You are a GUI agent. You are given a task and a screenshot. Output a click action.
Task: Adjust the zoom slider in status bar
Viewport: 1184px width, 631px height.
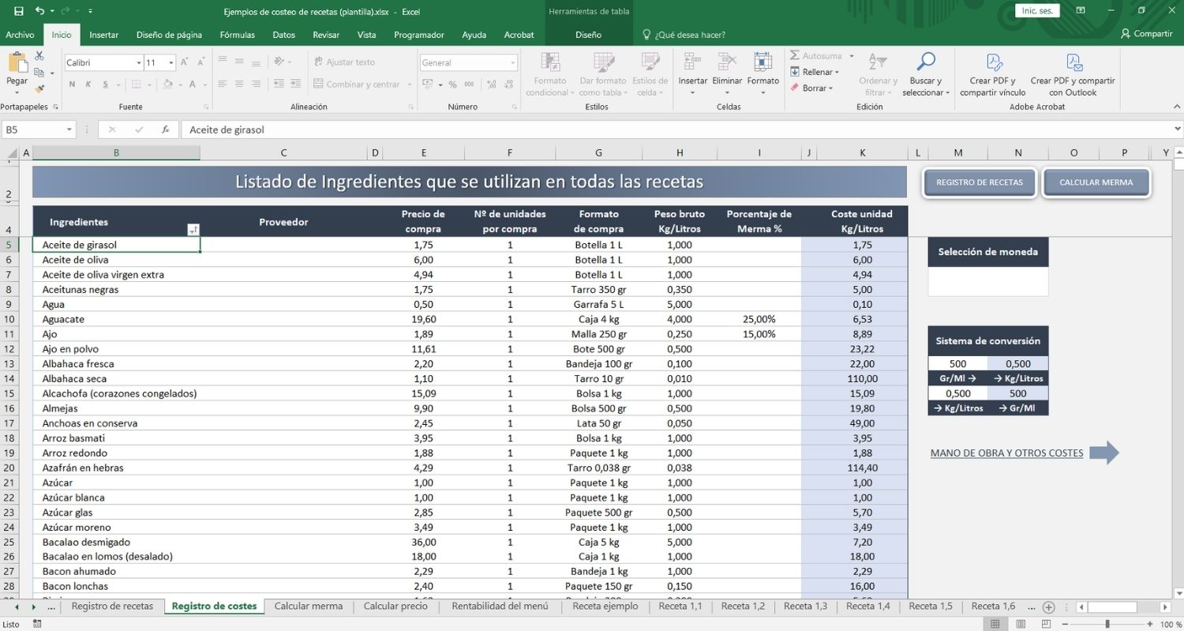pyautogui.click(x=1107, y=624)
